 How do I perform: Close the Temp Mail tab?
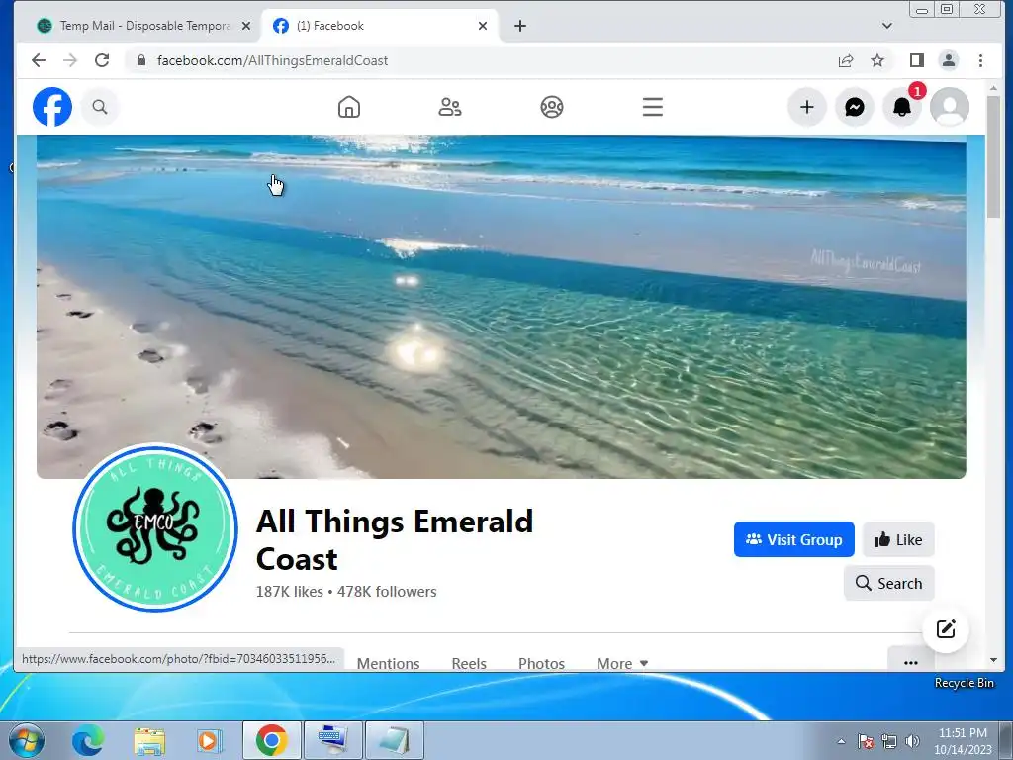pos(246,26)
